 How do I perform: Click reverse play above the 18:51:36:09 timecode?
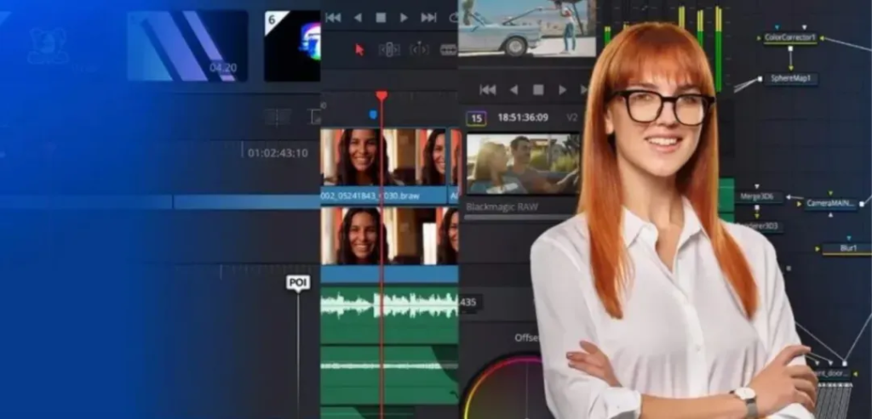coord(513,90)
